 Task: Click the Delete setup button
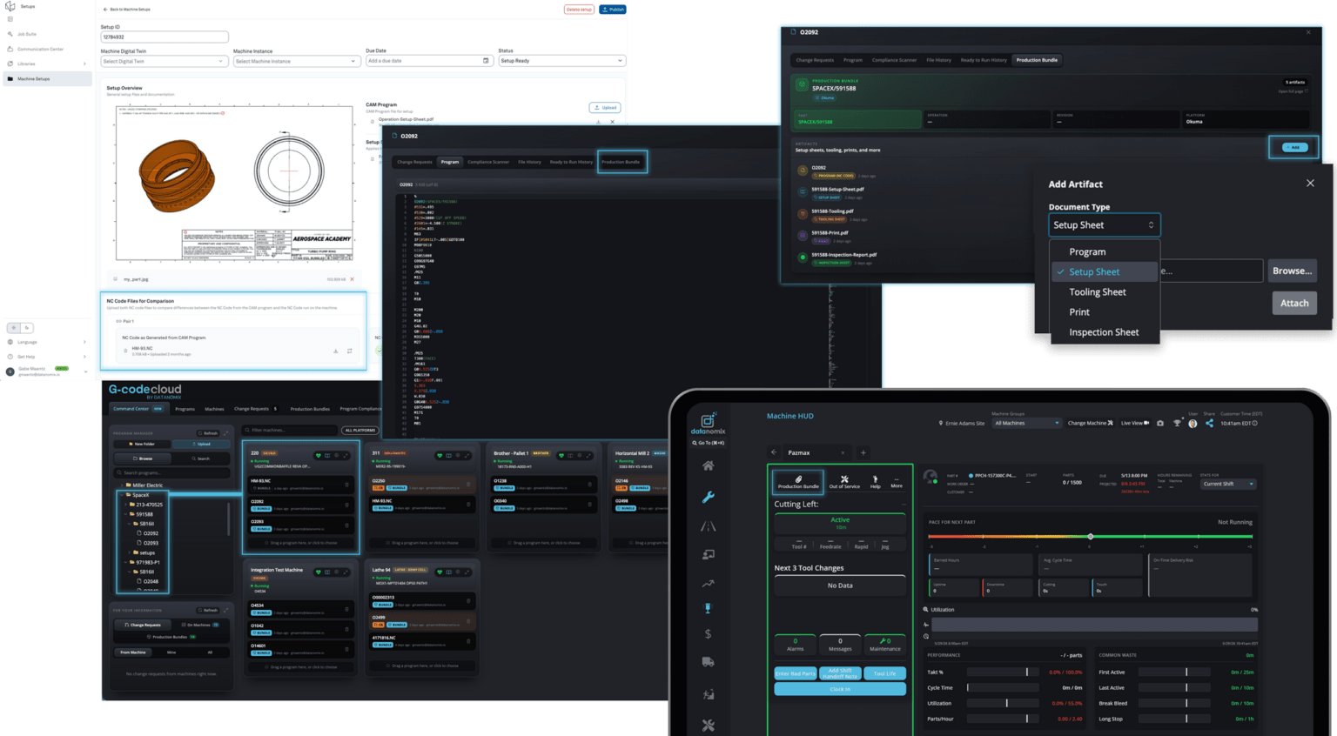579,10
